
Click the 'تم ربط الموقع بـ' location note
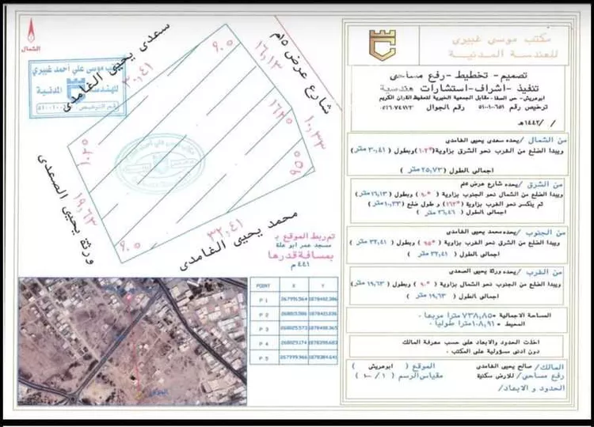point(305,236)
